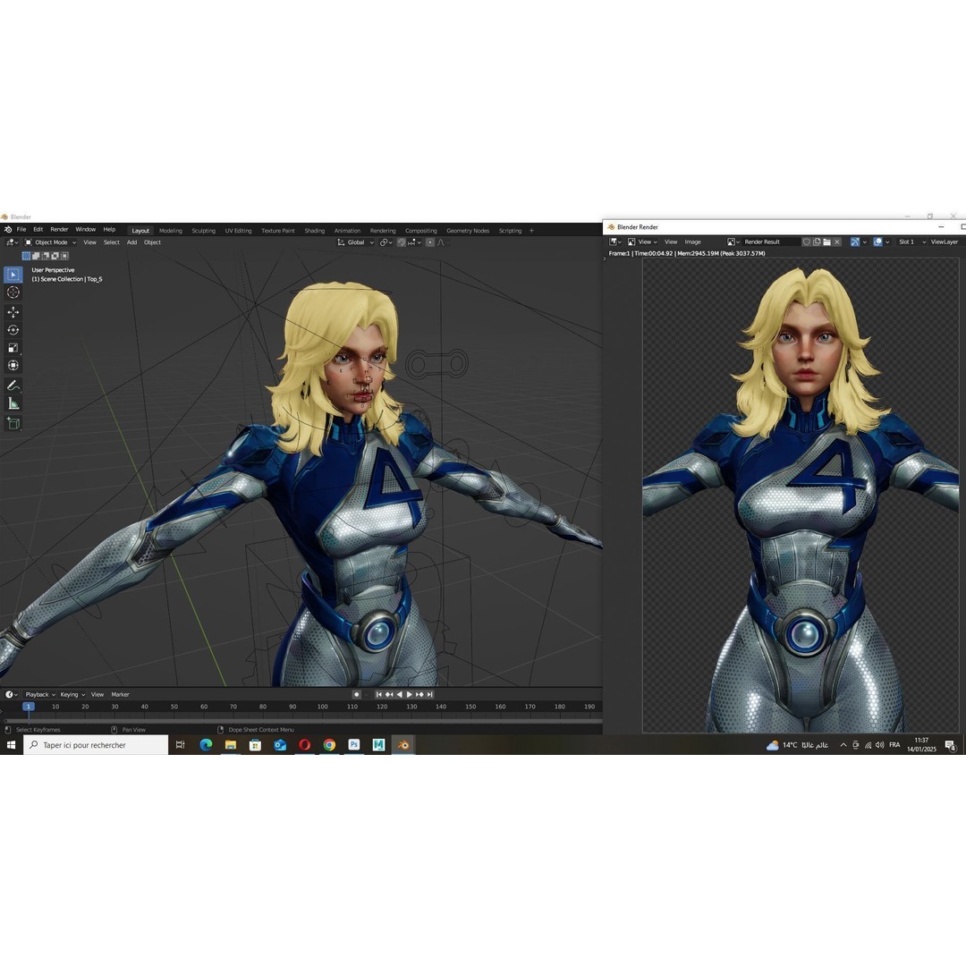Enable intersect selection mode
The height and width of the screenshot is (966, 966).
pos(64,256)
